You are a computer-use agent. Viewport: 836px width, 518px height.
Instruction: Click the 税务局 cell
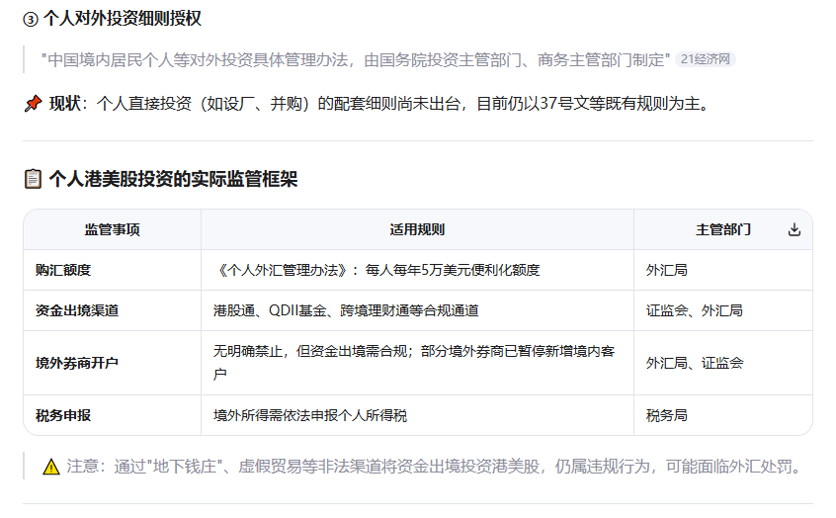click(x=723, y=415)
